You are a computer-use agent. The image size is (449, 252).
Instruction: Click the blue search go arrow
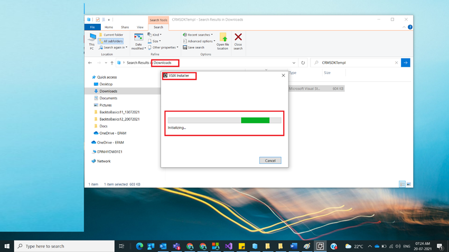click(406, 63)
